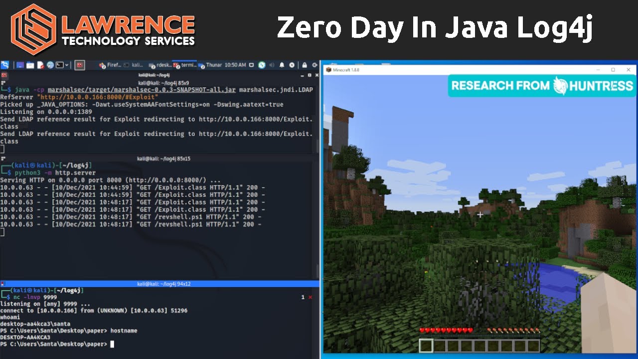Click the highlighted red terminal application icon
This screenshot has width=638, height=359.
[x=80, y=65]
